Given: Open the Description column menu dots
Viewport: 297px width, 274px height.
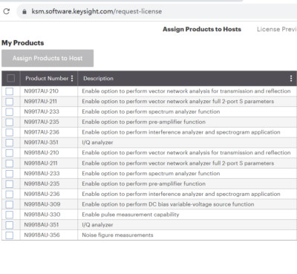Looking at the screenshot, I should tap(291, 79).
